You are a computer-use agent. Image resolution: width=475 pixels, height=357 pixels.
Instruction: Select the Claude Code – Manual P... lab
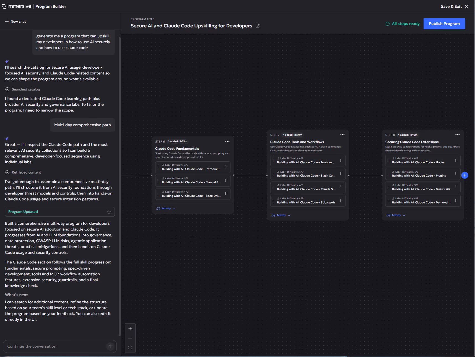[x=193, y=180]
